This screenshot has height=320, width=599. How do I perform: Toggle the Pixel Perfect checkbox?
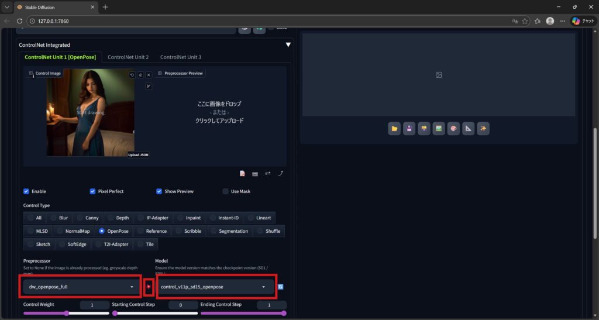(x=93, y=191)
